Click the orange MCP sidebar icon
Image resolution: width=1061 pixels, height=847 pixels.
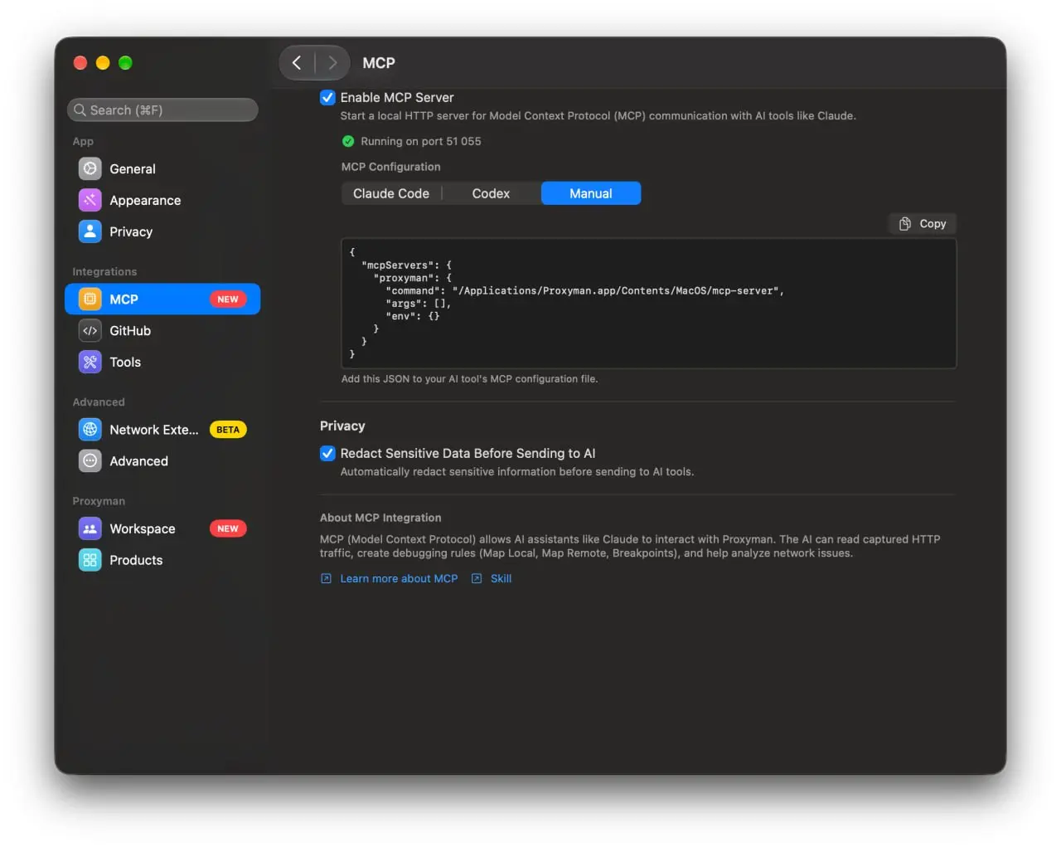(90, 299)
